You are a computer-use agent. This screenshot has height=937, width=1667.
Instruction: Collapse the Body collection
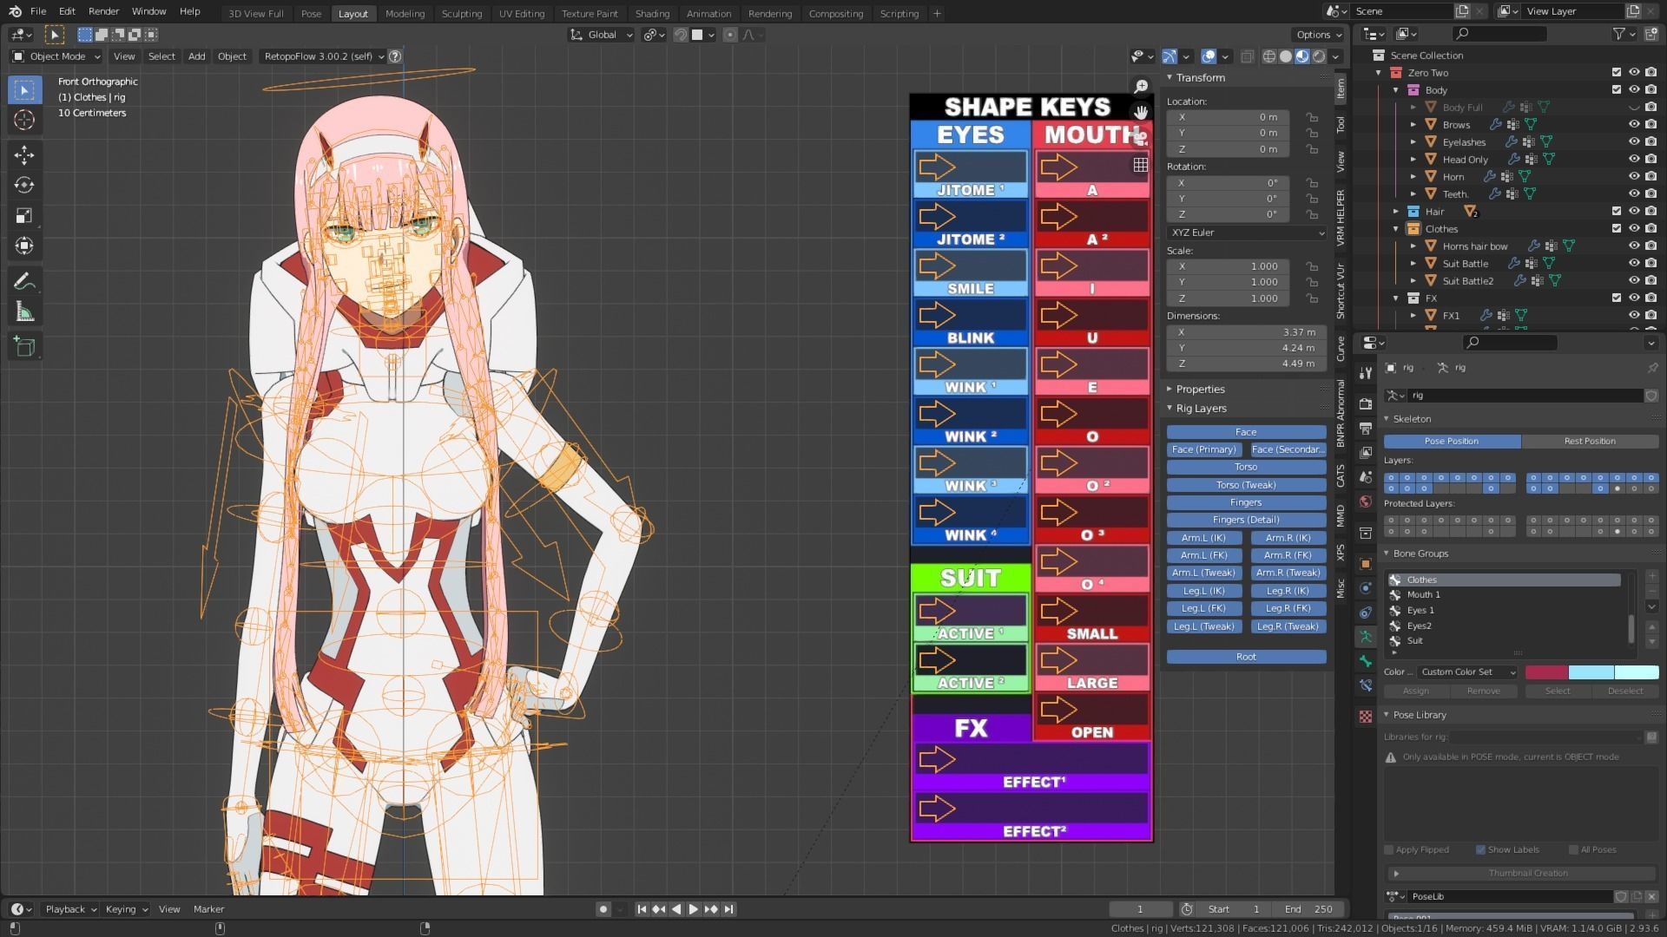1396,90
